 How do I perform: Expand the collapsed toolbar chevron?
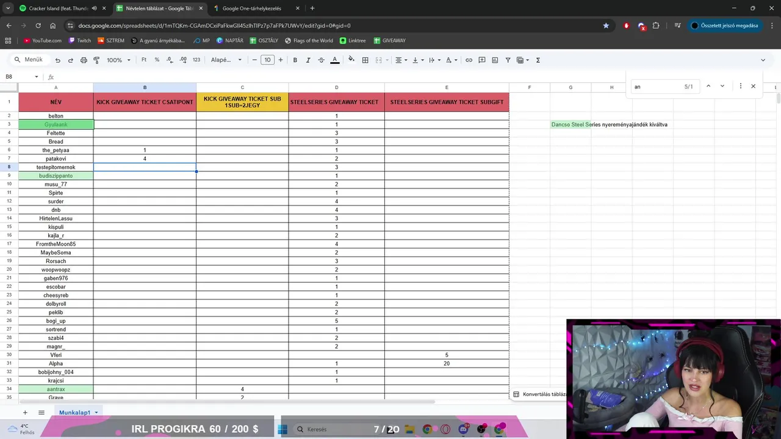[x=763, y=60]
